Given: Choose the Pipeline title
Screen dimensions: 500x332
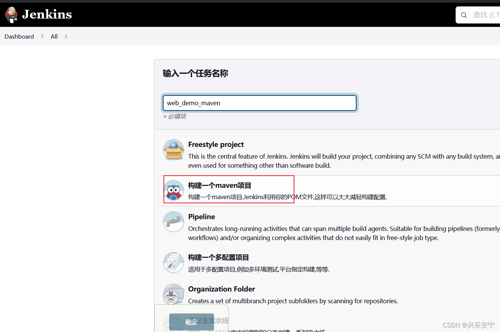Looking at the screenshot, I should pos(201,217).
